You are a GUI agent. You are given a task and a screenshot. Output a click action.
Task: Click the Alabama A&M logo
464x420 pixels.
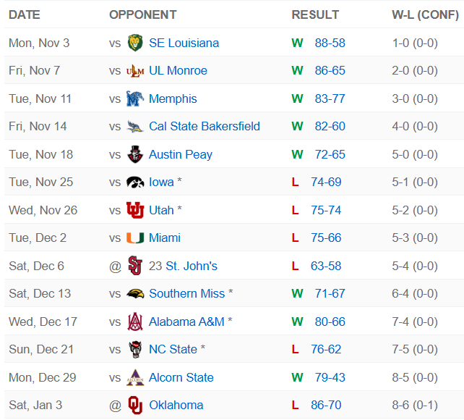pos(134,322)
